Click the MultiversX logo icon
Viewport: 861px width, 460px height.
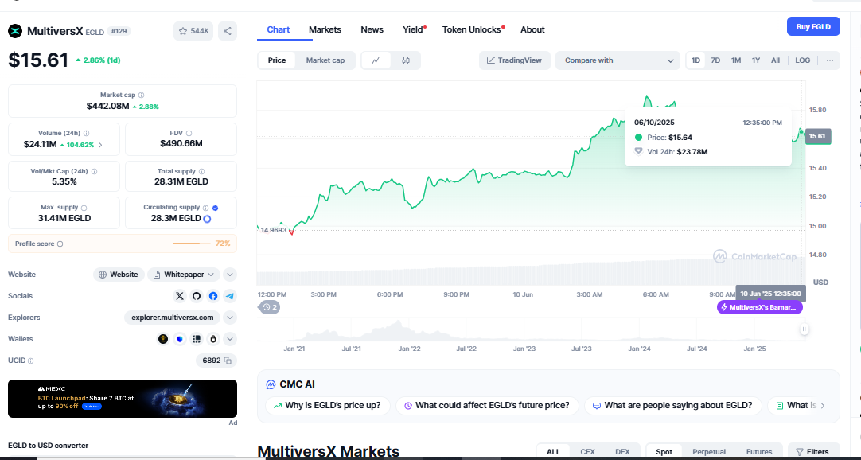click(x=15, y=31)
